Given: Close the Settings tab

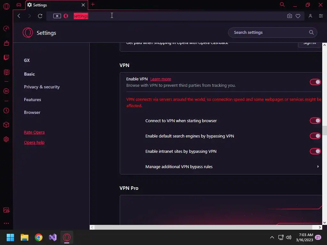Looking at the screenshot, I should coord(83,5).
